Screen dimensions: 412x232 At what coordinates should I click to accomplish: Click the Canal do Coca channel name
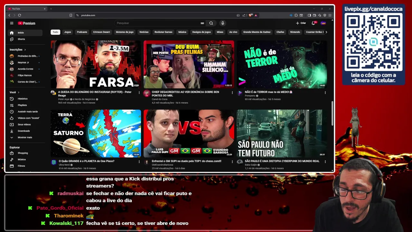(x=160, y=99)
